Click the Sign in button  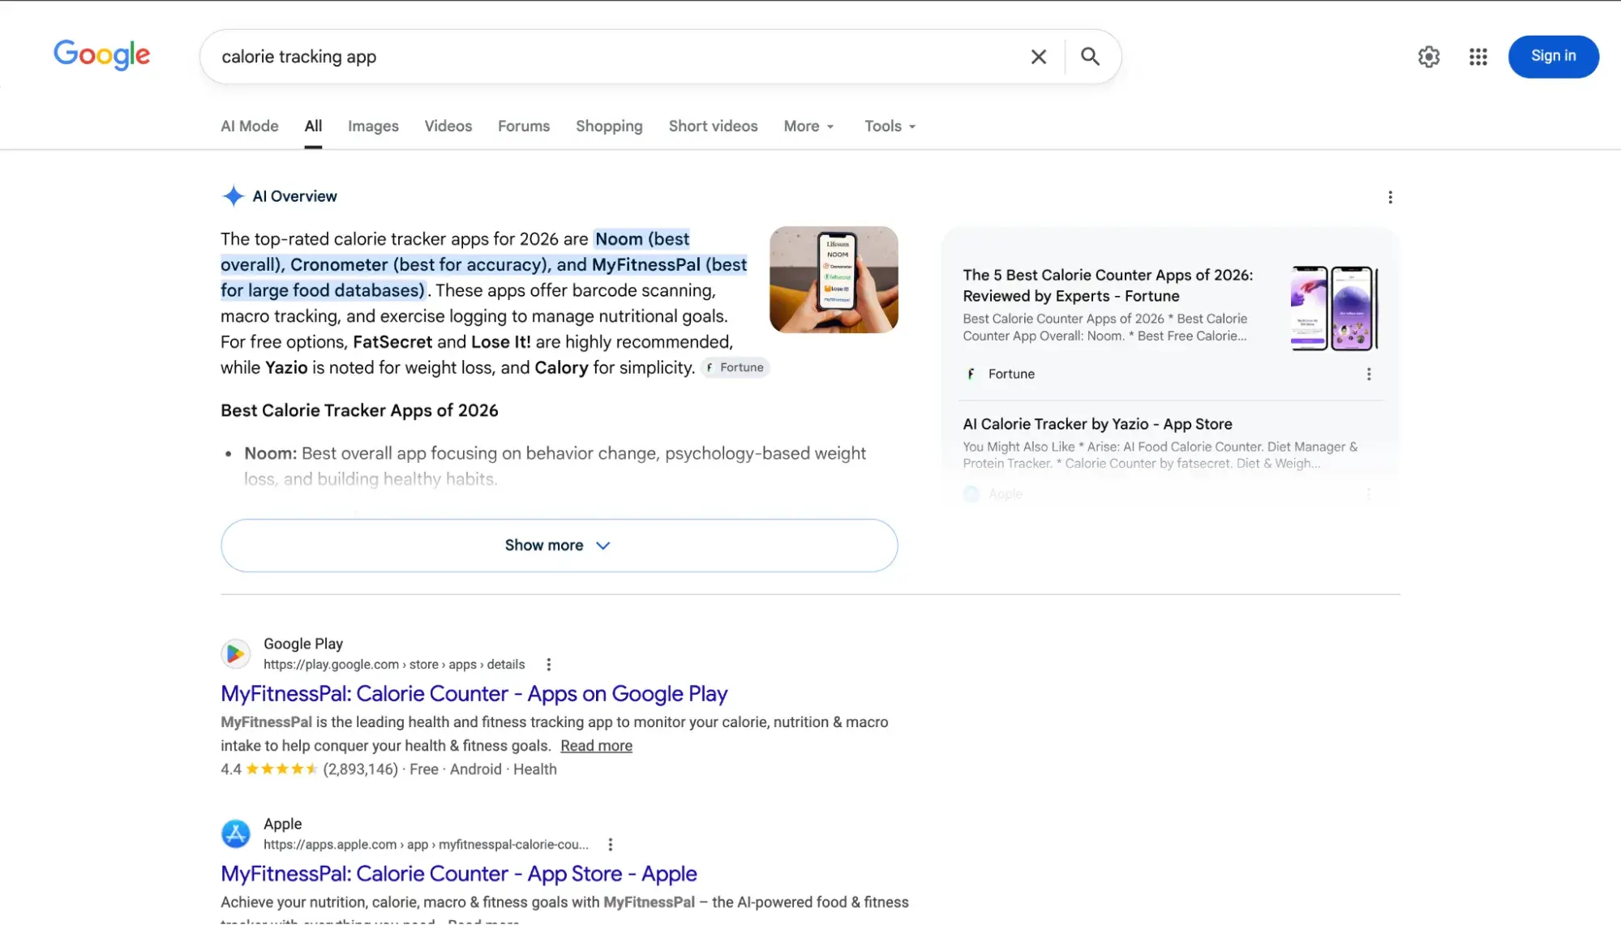pos(1553,57)
